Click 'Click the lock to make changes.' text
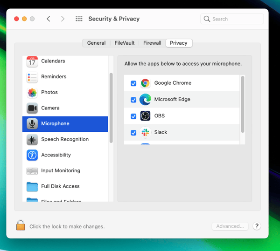This screenshot has width=280, height=251. (x=67, y=227)
